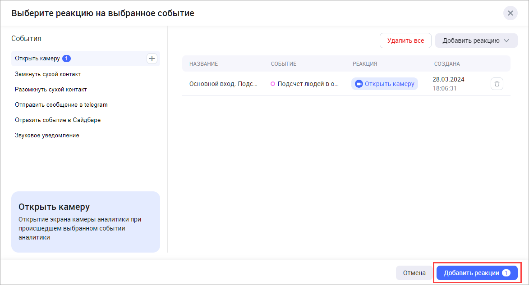
Task: Close the reaction selection dialog
Action: coord(510,13)
